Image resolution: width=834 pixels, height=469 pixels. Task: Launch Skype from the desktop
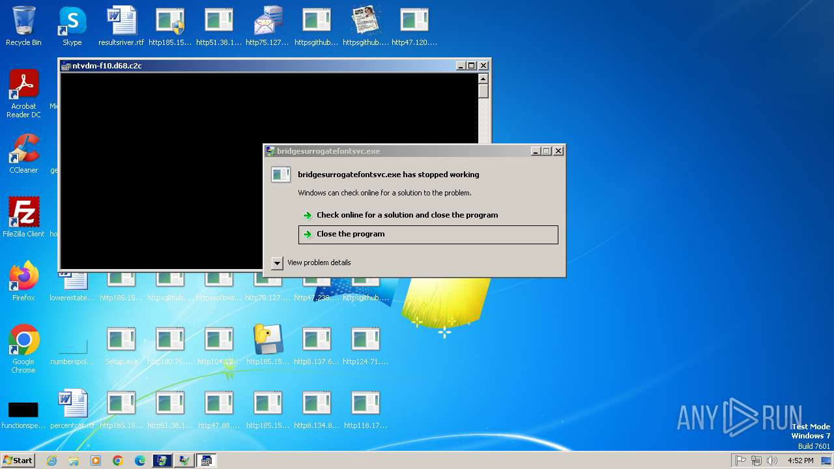(72, 26)
